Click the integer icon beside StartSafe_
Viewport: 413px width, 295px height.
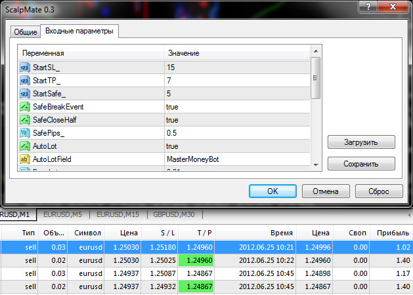[25, 94]
